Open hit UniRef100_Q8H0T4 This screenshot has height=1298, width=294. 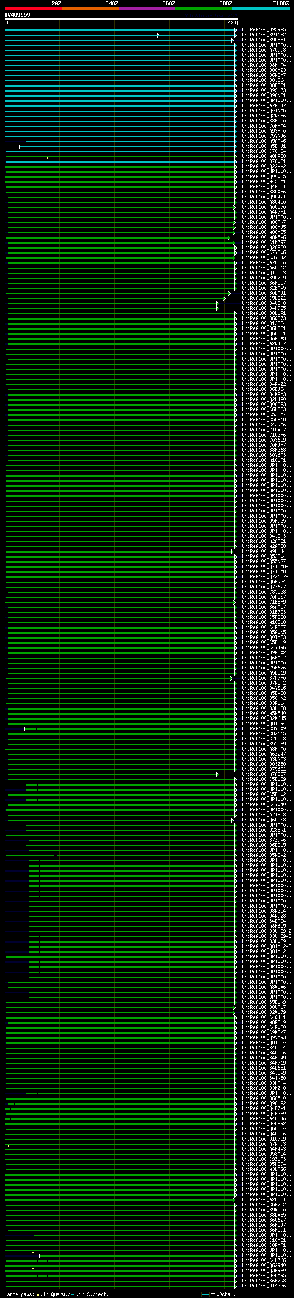[264, 65]
